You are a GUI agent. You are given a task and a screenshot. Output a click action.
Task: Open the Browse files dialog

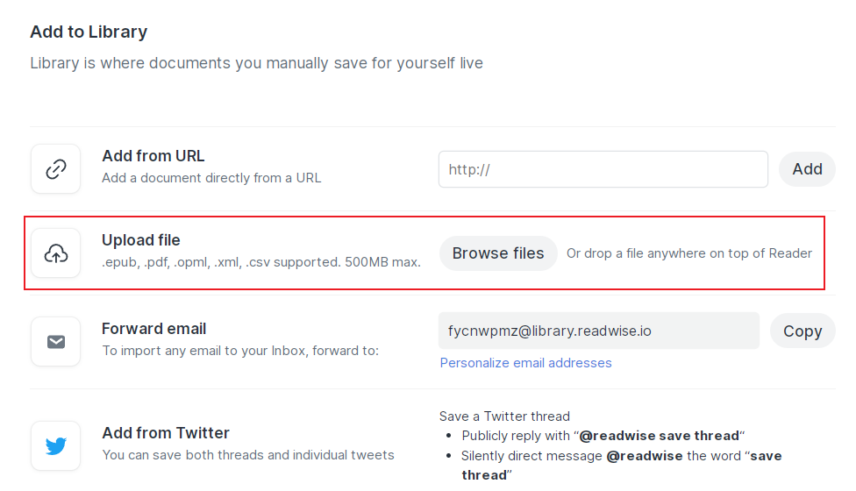[498, 253]
